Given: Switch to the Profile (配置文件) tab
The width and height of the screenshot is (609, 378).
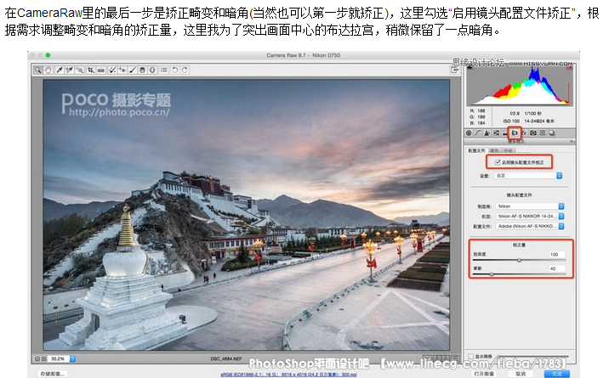Looking at the screenshot, I should click(x=476, y=150).
